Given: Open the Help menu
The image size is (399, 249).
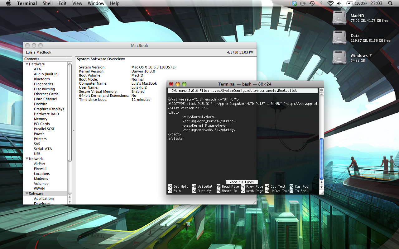Looking at the screenshot, I should (115, 3).
